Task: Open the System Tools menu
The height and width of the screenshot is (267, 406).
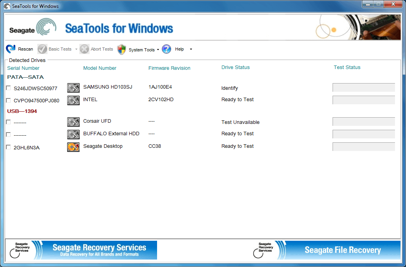Action: point(142,49)
